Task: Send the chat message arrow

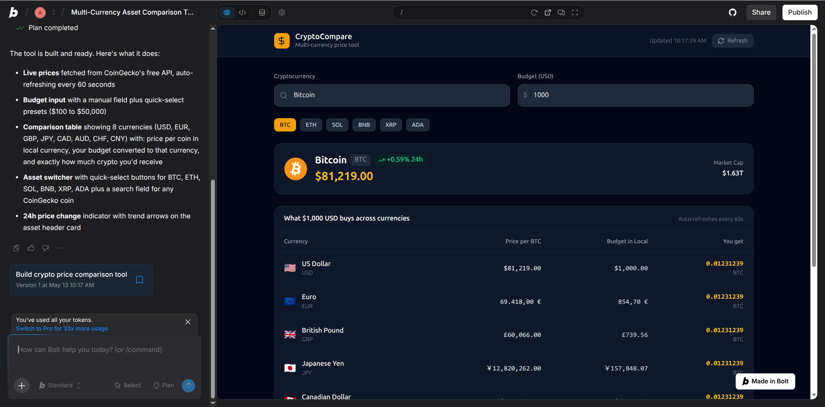Action: pos(188,386)
